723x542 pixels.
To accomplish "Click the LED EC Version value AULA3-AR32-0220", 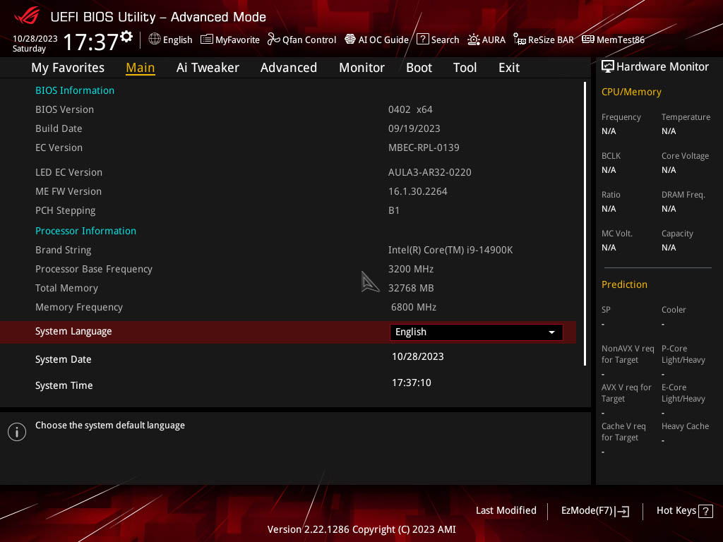I will 430,172.
